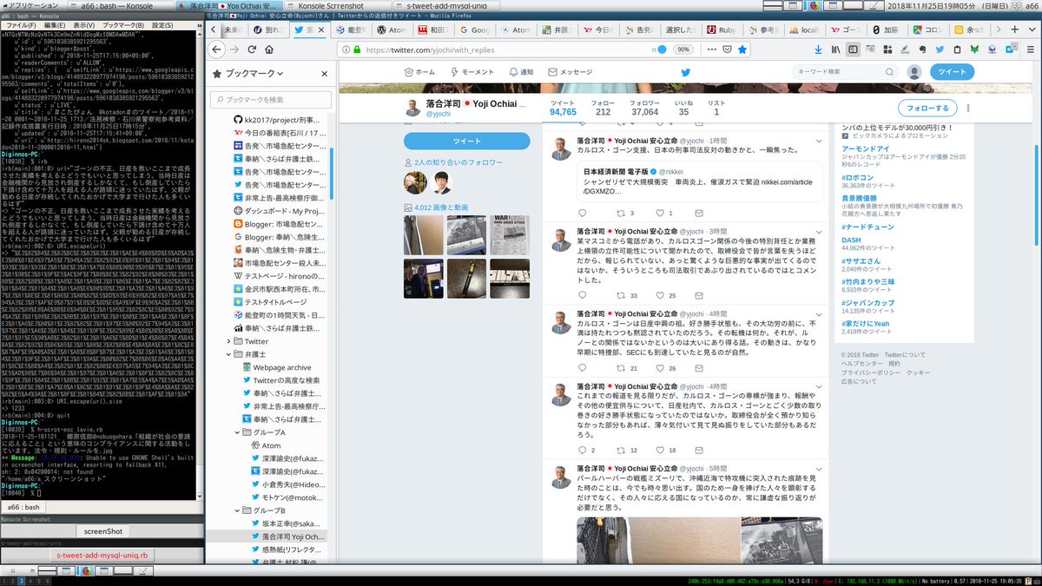1042x586 pixels.
Task: Reload the Twitter page
Action: [253, 49]
